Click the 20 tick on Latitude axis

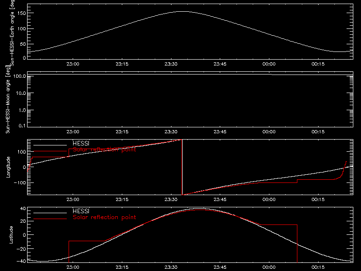click(x=23, y=221)
